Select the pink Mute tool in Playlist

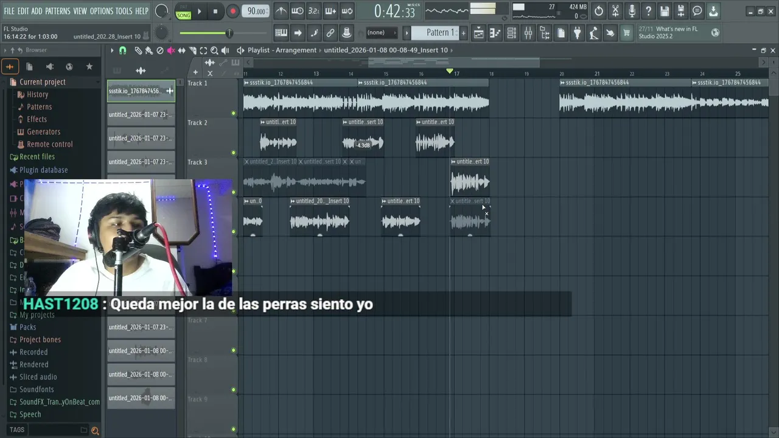[x=171, y=50]
